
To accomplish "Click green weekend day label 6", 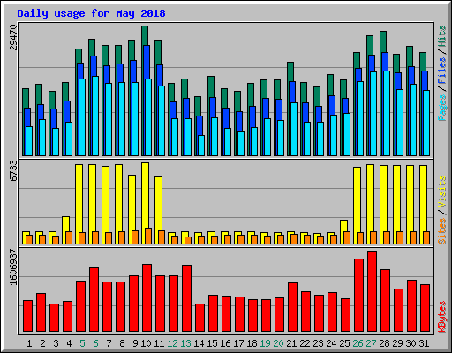I will click(x=95, y=343).
